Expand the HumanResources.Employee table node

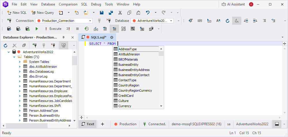click(20, 91)
